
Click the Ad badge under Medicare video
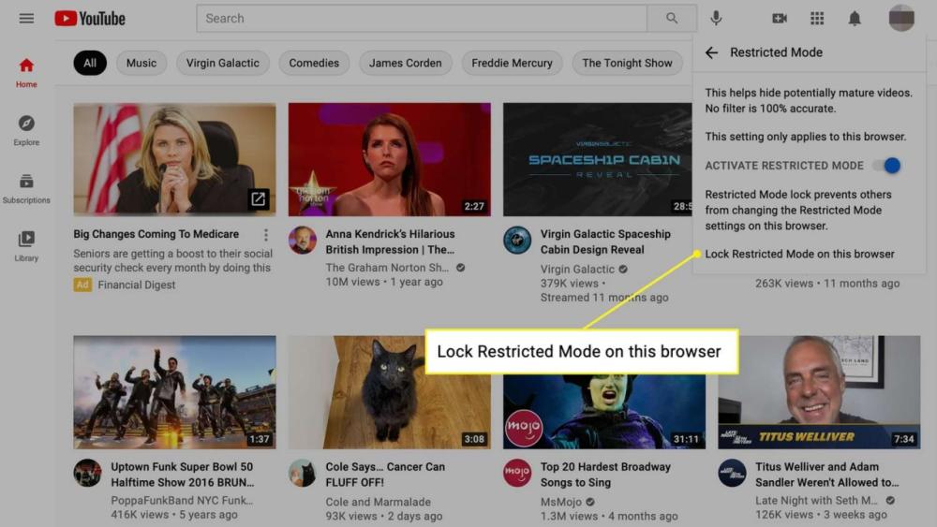coord(82,285)
